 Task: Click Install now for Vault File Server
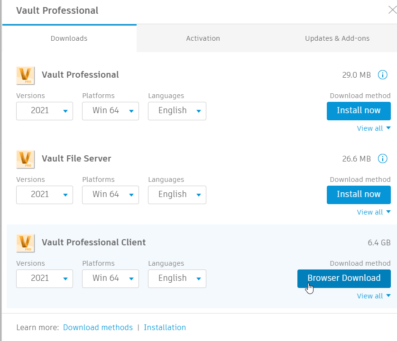(x=359, y=195)
